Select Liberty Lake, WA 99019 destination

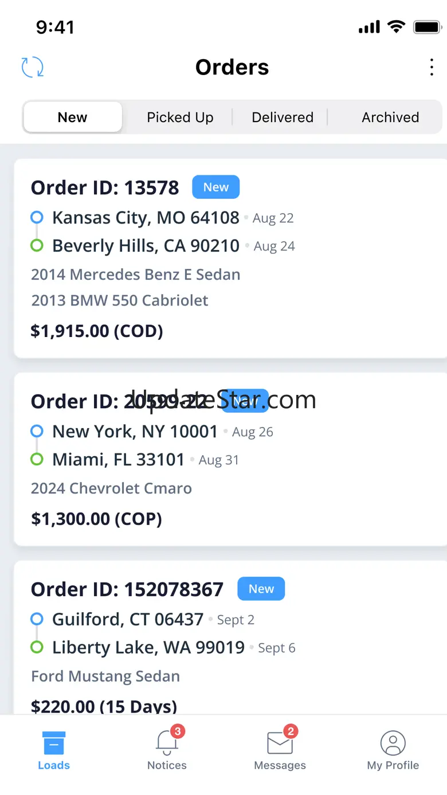tap(148, 648)
